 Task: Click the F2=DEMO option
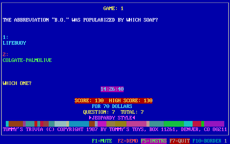[128, 141]
